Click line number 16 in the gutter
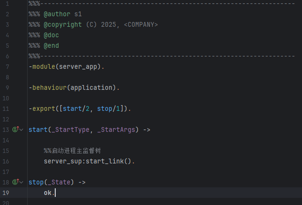 tap(6, 162)
